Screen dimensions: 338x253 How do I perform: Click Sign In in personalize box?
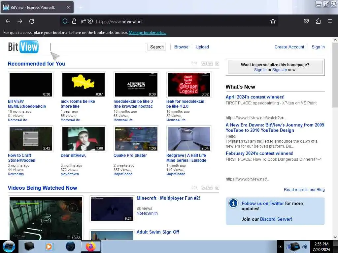(260, 70)
